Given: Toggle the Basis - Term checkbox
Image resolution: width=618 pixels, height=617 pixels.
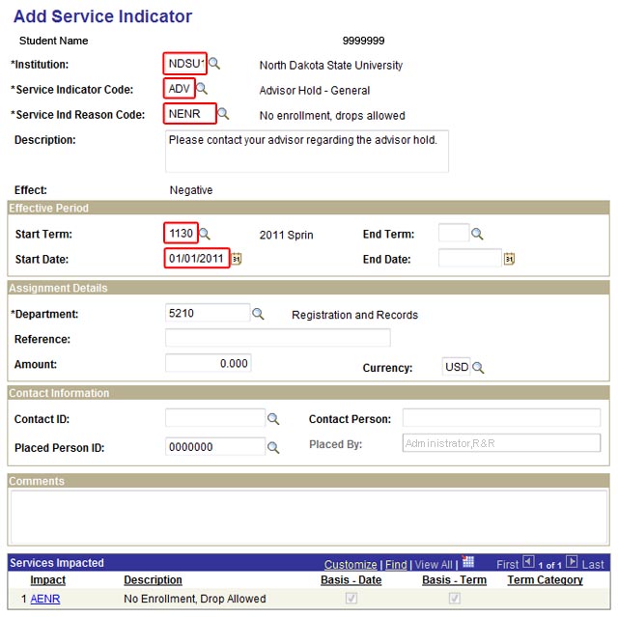Looking at the screenshot, I should pyautogui.click(x=454, y=599).
